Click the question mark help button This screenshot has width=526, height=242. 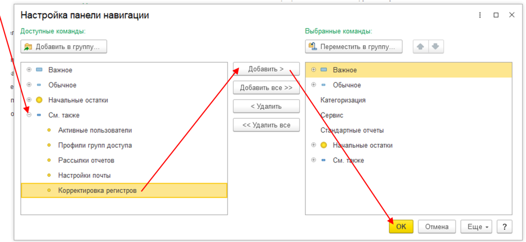(x=505, y=227)
